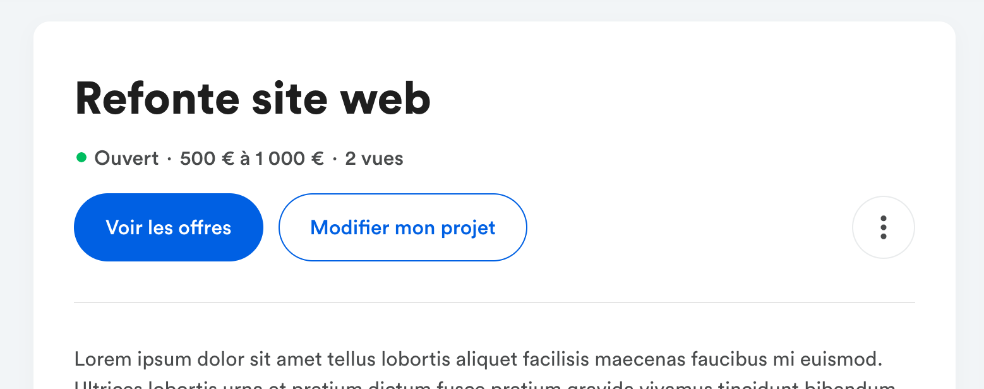Click the 2 vues view count
This screenshot has width=984, height=389.
(x=374, y=159)
